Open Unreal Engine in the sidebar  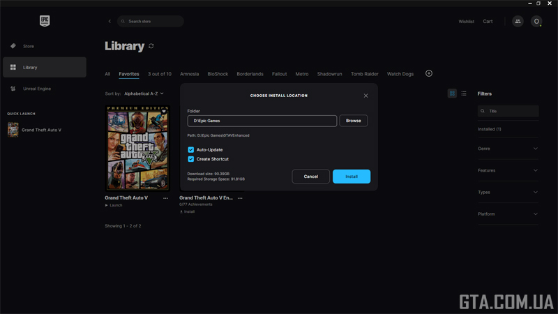tap(45, 89)
